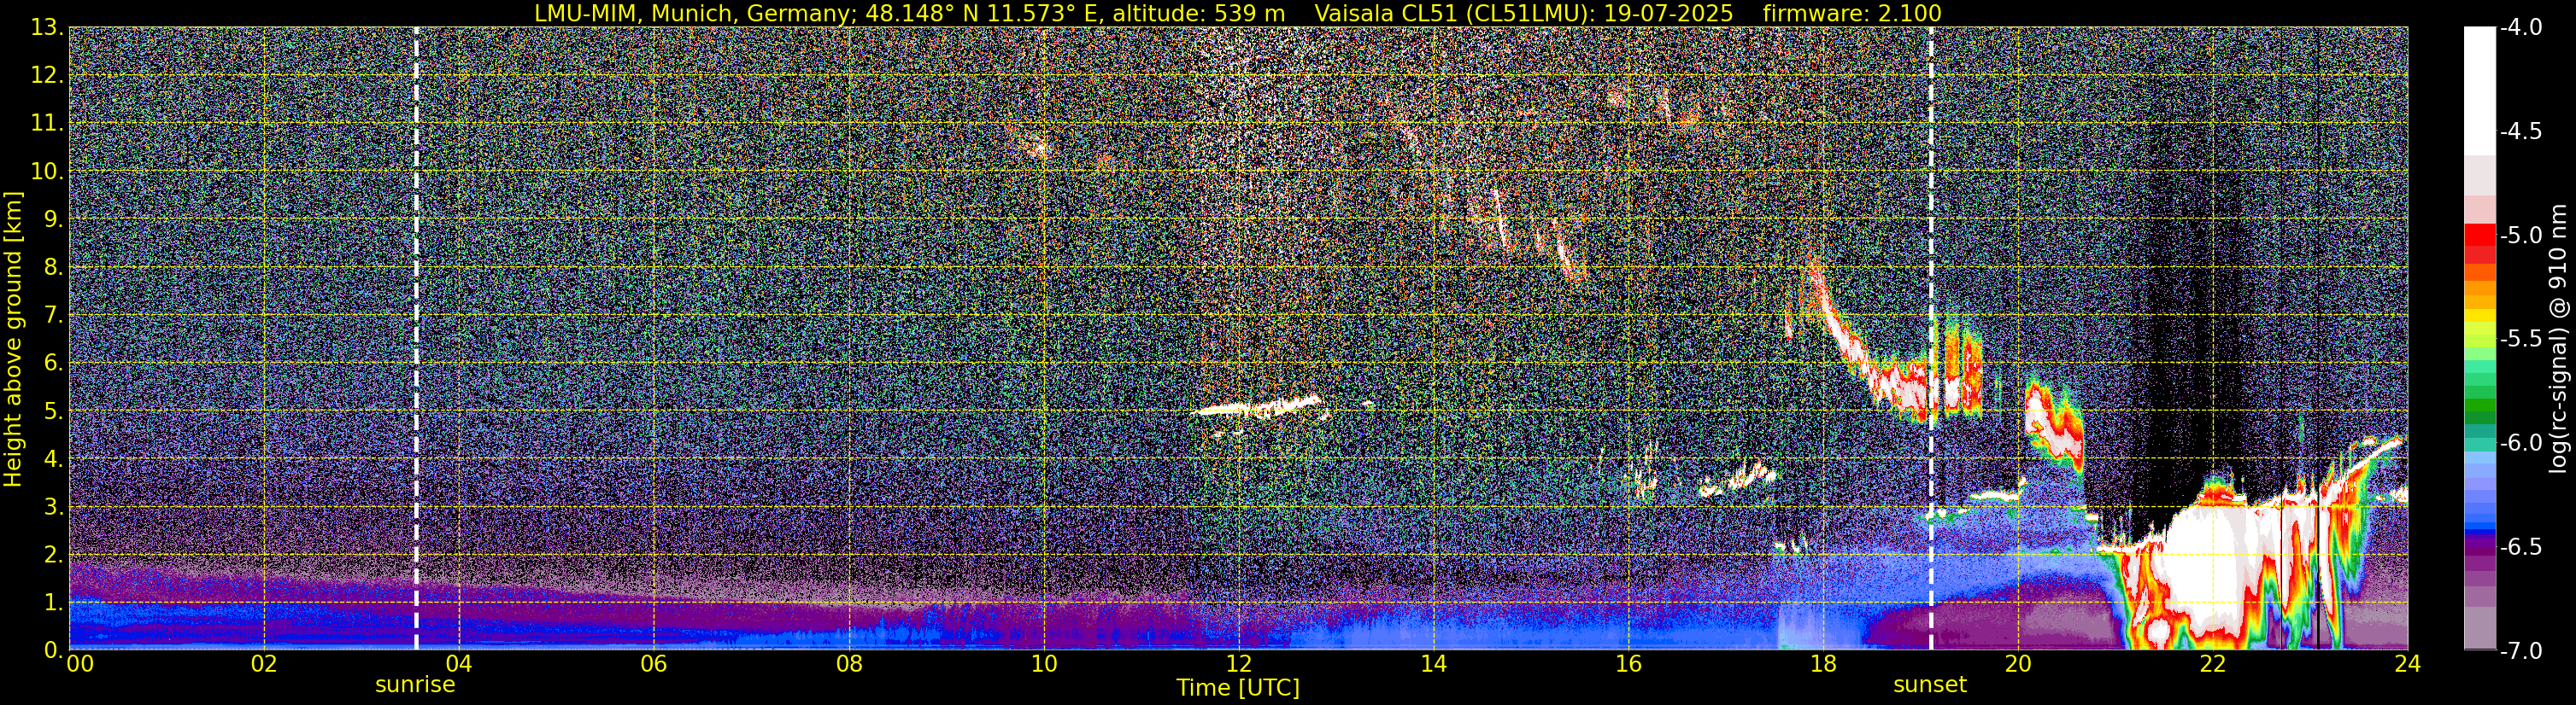Click the 'log(rc-signal) @ 910 nm' colorbar label
The height and width of the screenshot is (705, 2576).
2560,340
